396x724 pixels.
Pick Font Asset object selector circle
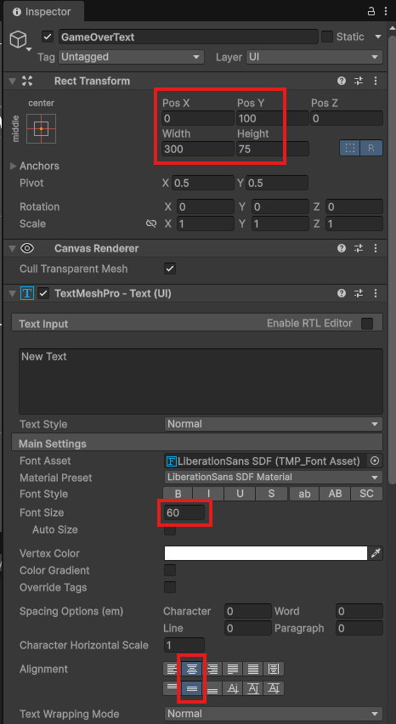[376, 461]
